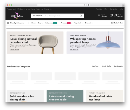The width and height of the screenshot is (130, 110).
Task: Open the About Us link
Action: (x=99, y=9)
